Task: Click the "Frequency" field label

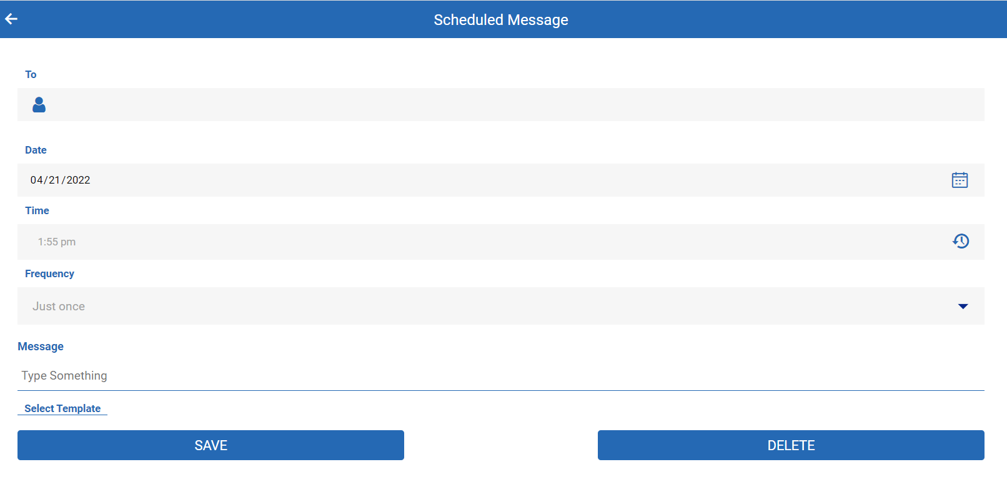Action: click(x=49, y=273)
